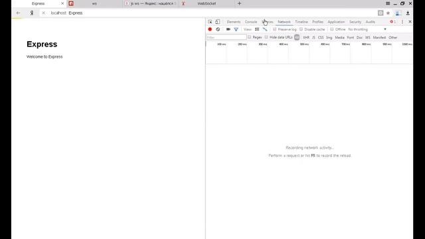The image size is (425, 239).
Task: Open the No throttling dropdown
Action: [367, 29]
